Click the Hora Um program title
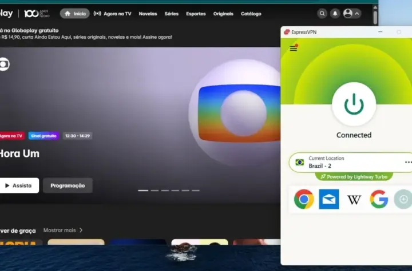This screenshot has height=271, width=412. (x=19, y=153)
